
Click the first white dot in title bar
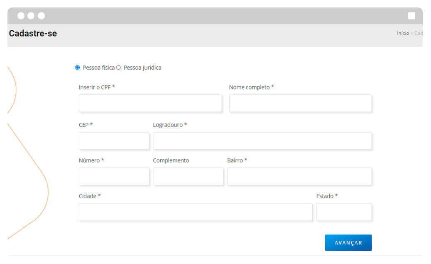click(21, 16)
